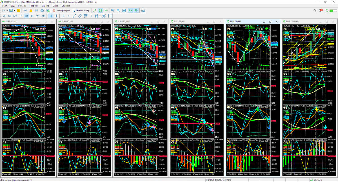Open the Вставка menu

(x=22, y=6)
